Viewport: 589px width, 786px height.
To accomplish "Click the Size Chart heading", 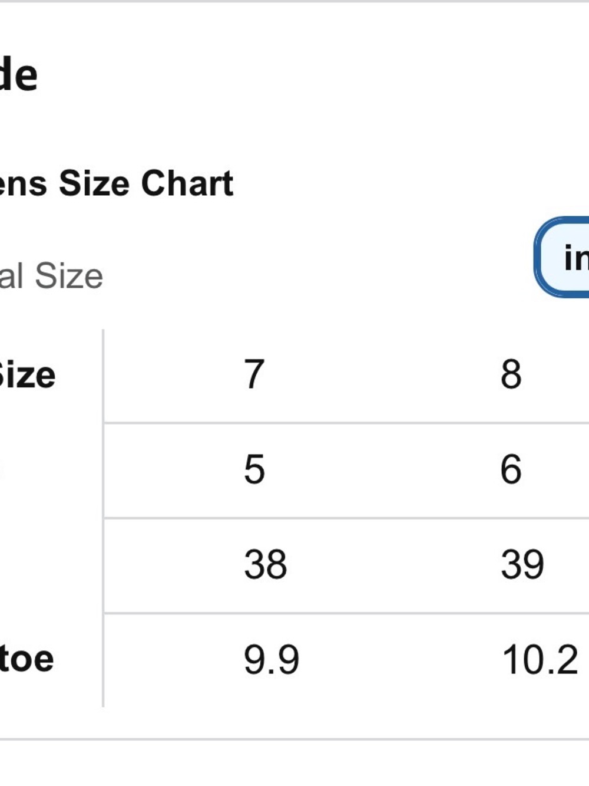I will [117, 183].
